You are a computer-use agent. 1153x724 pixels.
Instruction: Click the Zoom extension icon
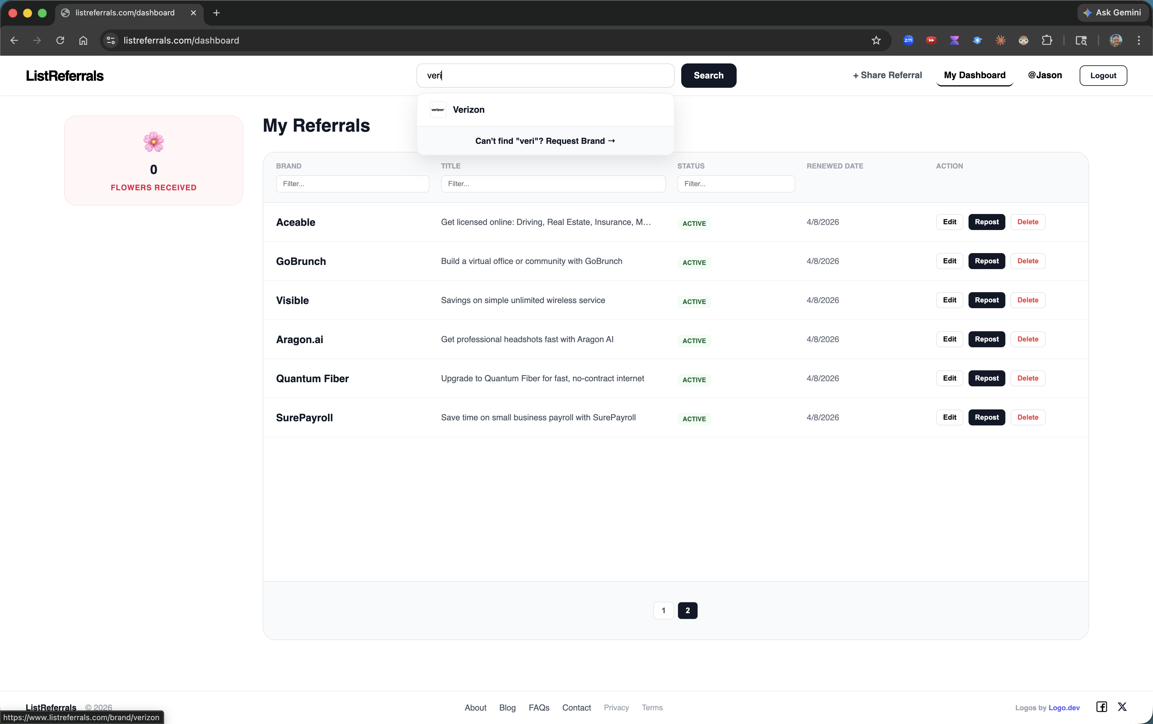point(908,40)
